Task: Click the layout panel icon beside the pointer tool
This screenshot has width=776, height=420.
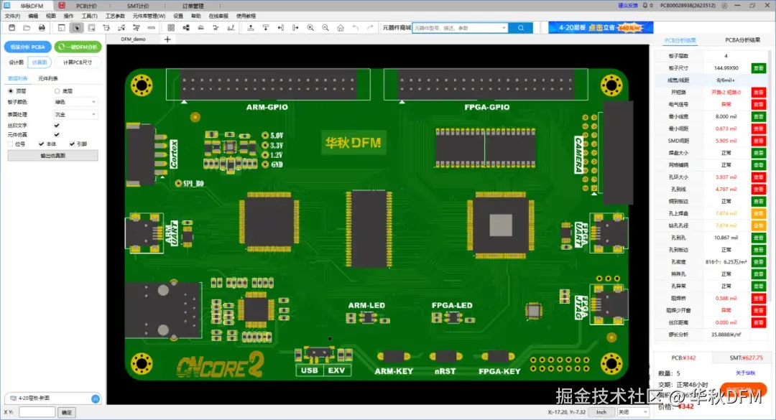Action: (x=61, y=28)
